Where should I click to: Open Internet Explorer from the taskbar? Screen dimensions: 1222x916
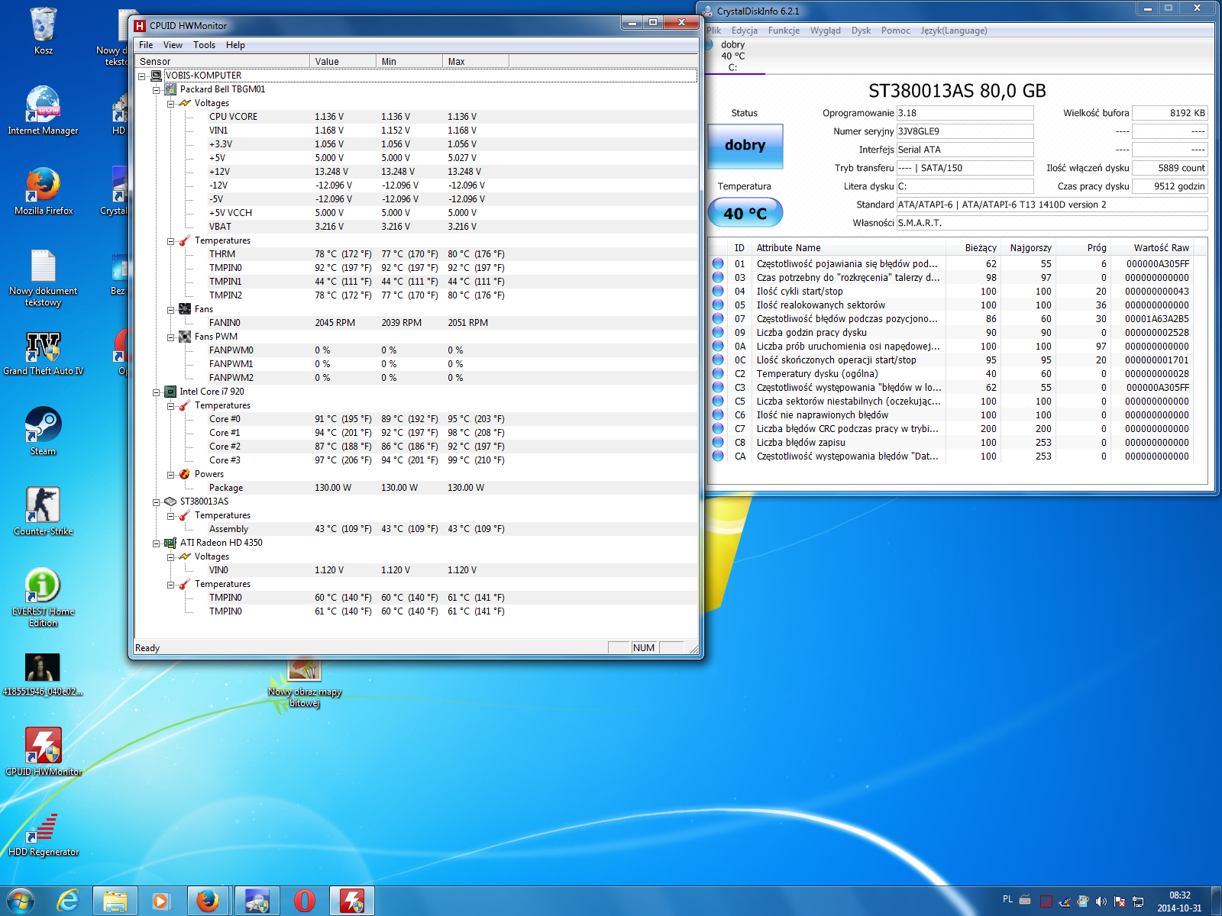point(69,901)
